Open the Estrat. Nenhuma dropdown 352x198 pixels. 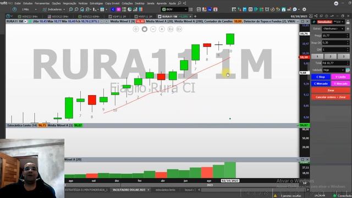tap(333, 29)
